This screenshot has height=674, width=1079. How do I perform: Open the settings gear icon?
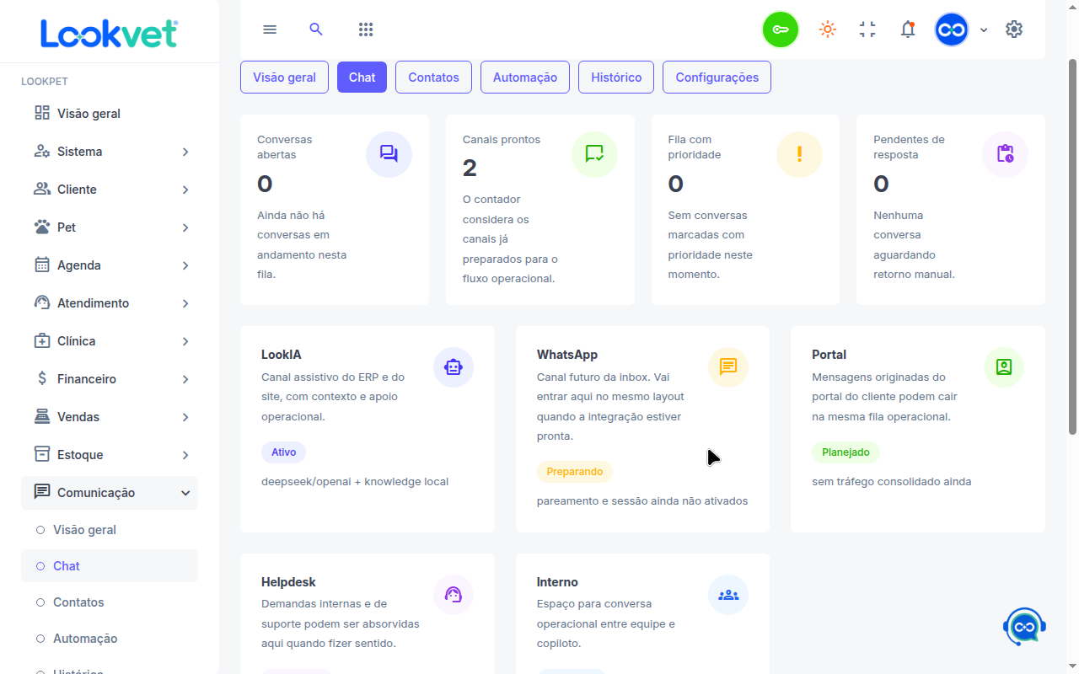(x=1014, y=29)
